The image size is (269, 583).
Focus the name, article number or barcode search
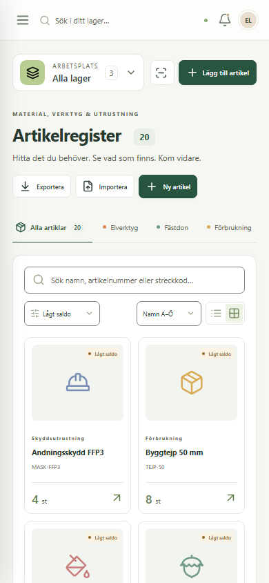coord(134,280)
